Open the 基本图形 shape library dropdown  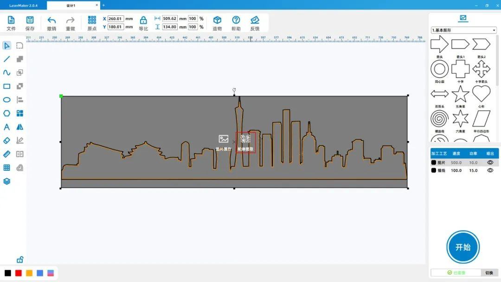[x=463, y=30]
